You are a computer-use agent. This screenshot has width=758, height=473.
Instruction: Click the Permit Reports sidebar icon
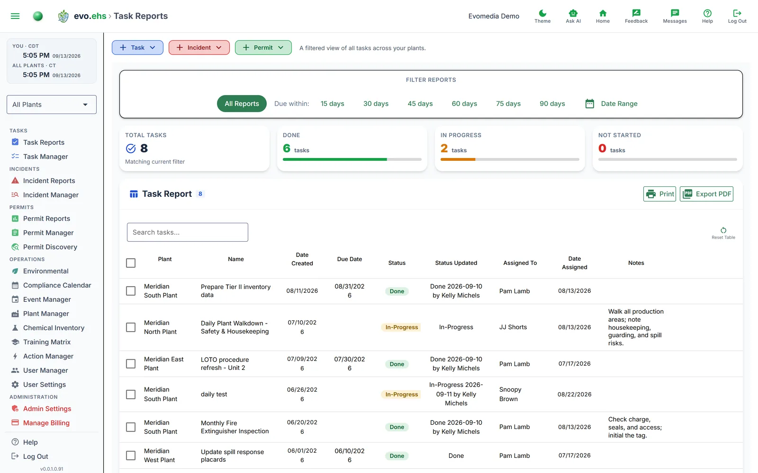coord(15,219)
